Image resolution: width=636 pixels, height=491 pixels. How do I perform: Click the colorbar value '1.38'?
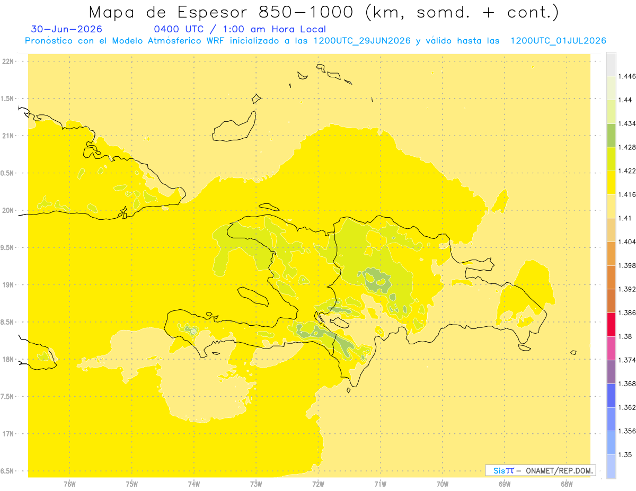[625, 336]
